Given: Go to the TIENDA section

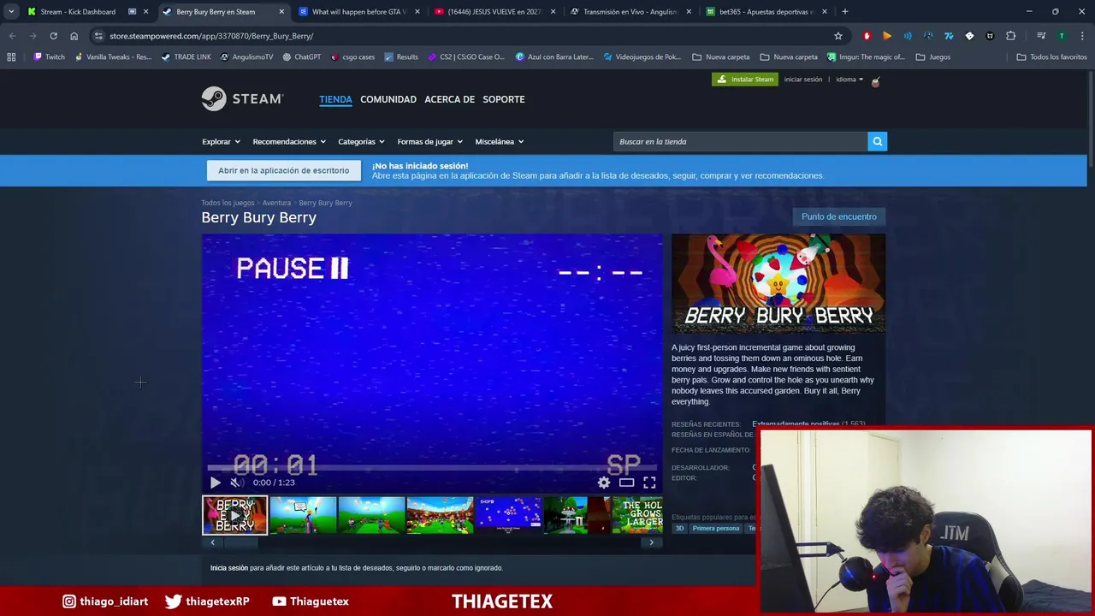Looking at the screenshot, I should [x=335, y=99].
